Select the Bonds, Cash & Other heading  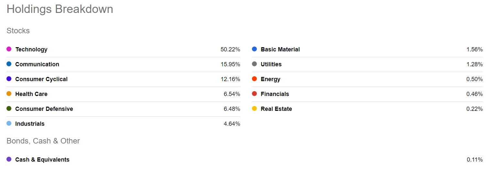pyautogui.click(x=43, y=141)
